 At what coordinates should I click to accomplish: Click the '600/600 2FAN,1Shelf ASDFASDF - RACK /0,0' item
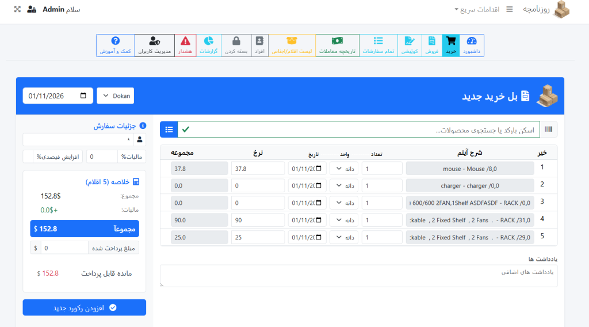(x=470, y=203)
